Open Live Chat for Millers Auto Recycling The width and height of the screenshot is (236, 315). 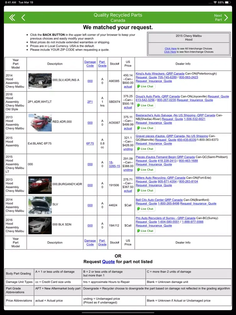point(145,191)
